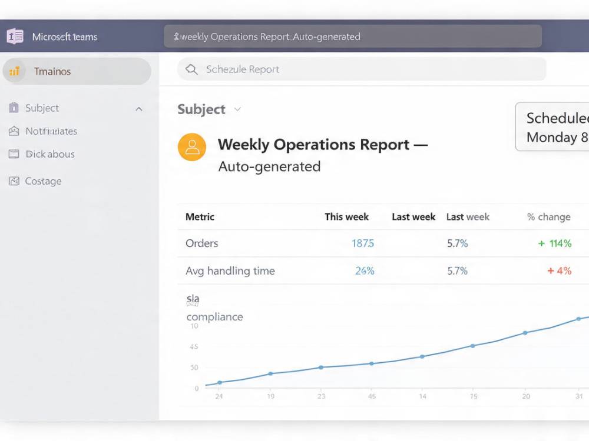Click the calendar icon beside Dick abous

click(x=14, y=154)
